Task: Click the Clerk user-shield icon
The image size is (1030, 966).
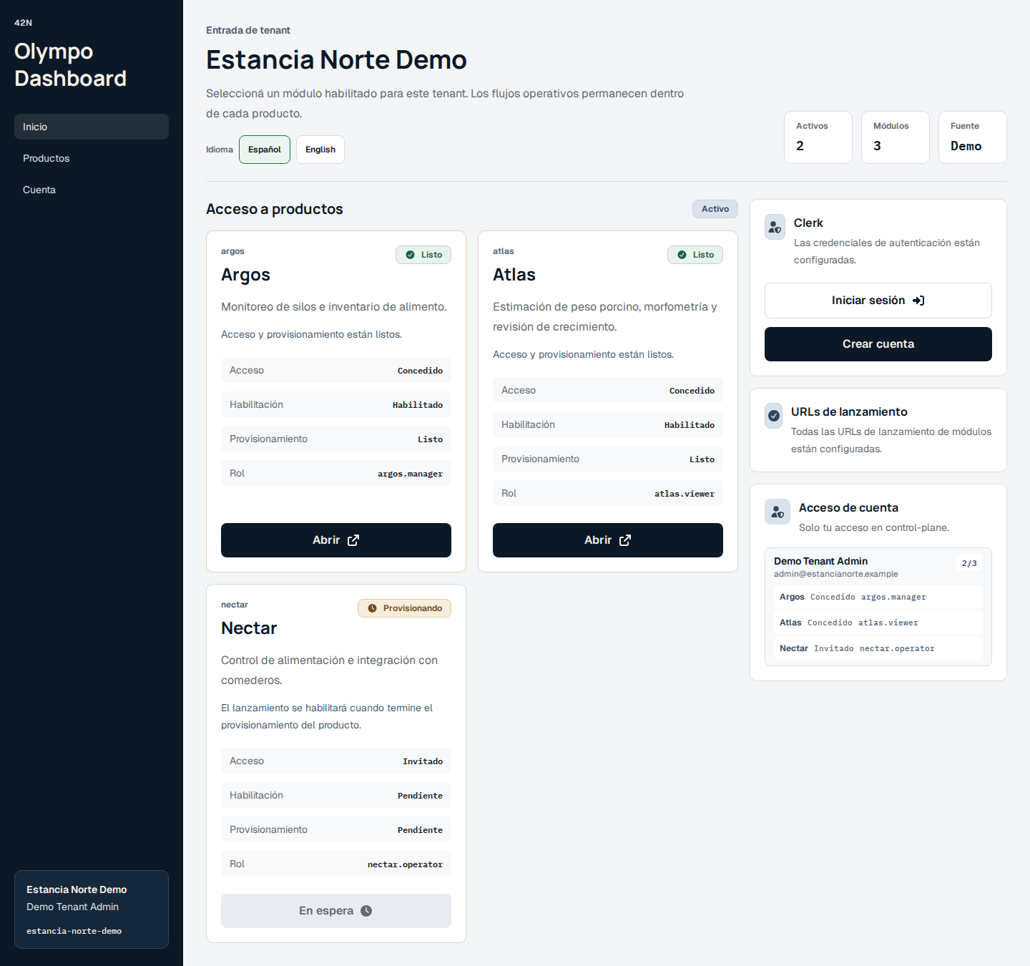Action: (775, 227)
